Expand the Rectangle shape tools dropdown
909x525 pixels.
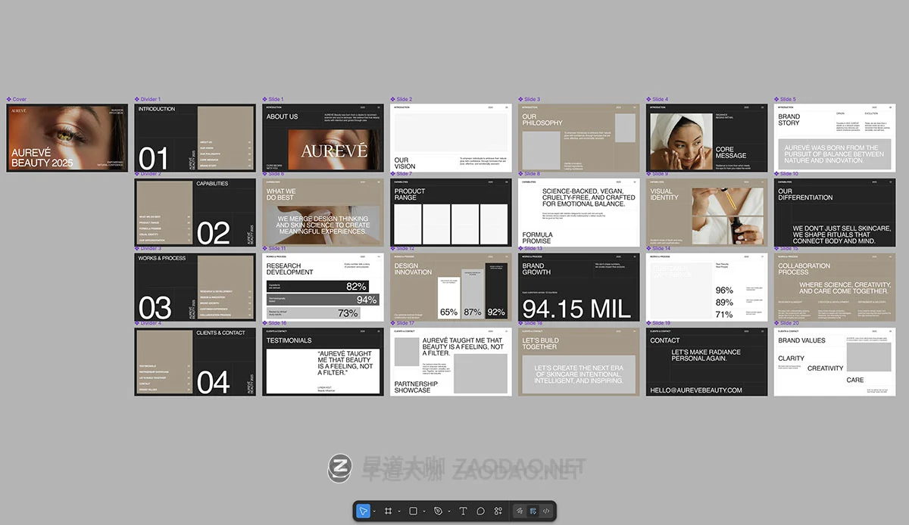click(x=423, y=512)
